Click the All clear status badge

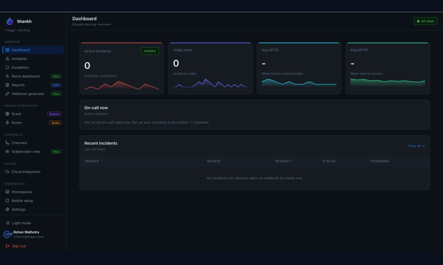point(425,21)
